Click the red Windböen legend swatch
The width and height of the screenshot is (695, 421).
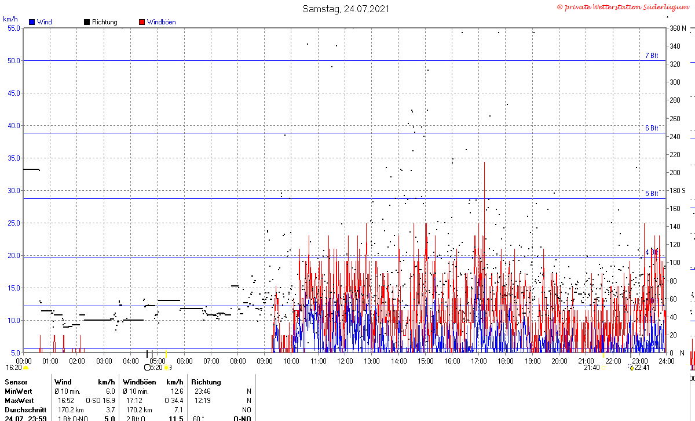click(142, 22)
